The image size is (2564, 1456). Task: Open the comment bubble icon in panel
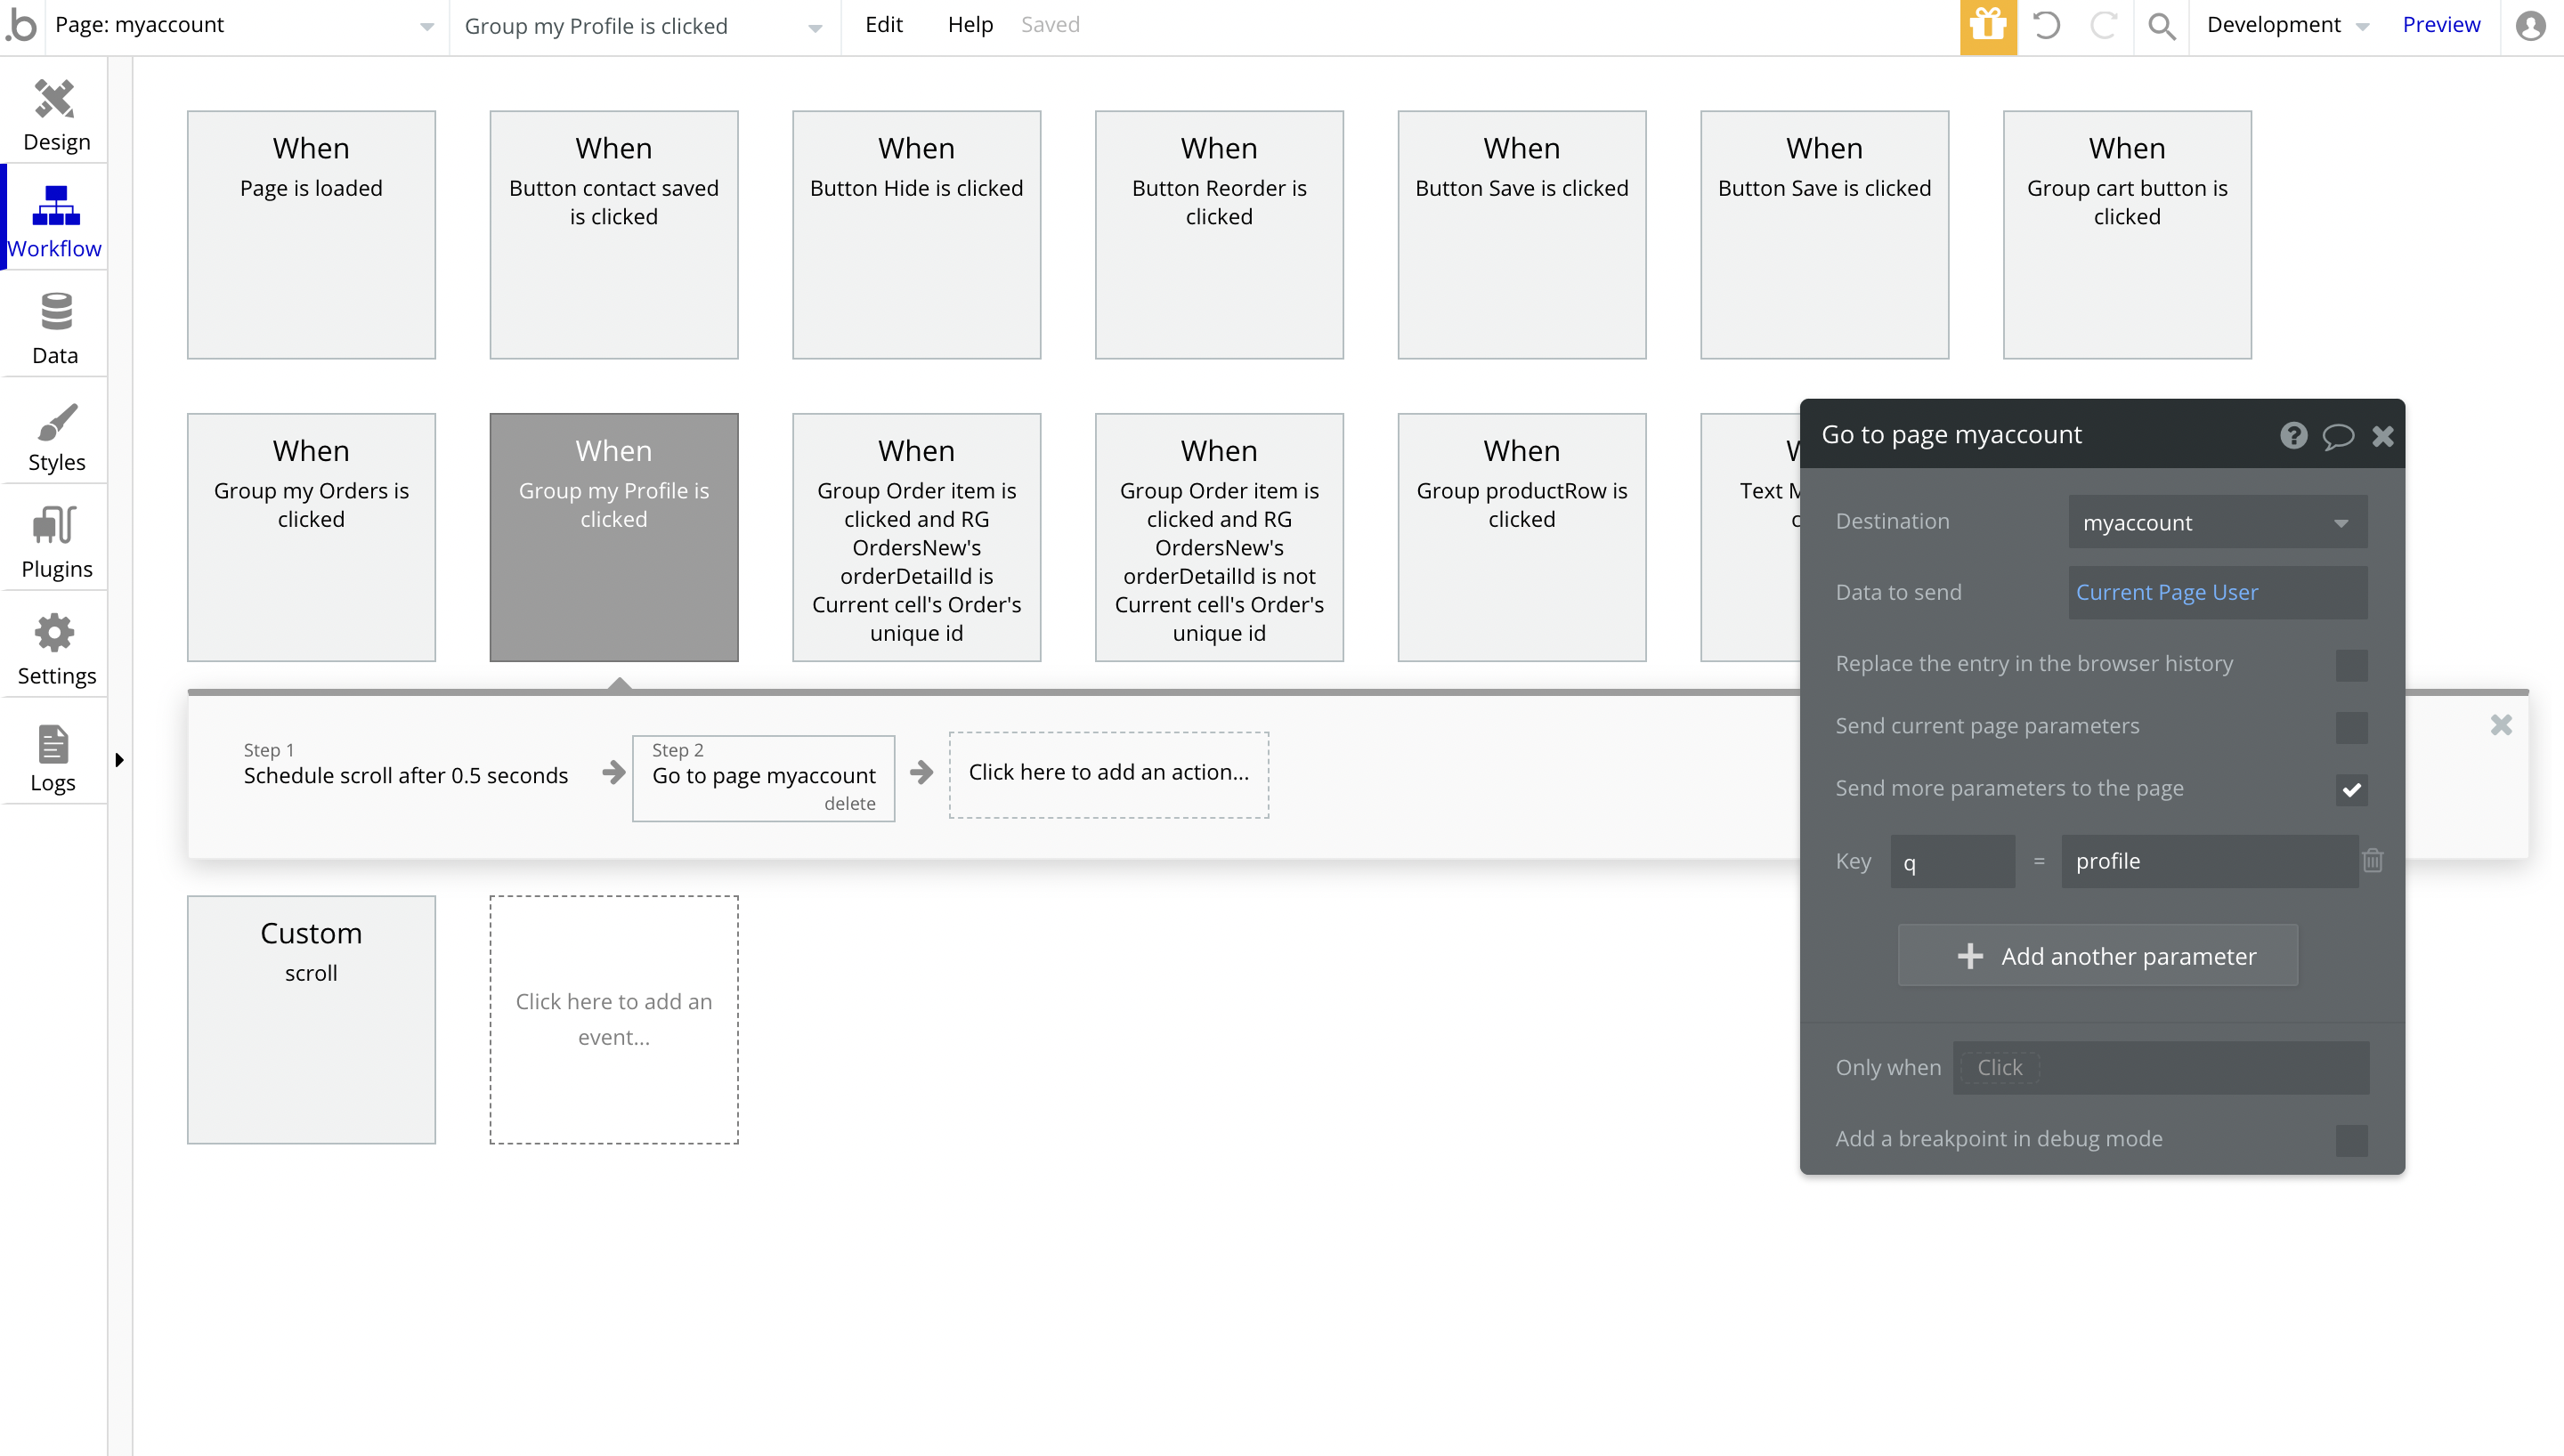coord(2337,436)
